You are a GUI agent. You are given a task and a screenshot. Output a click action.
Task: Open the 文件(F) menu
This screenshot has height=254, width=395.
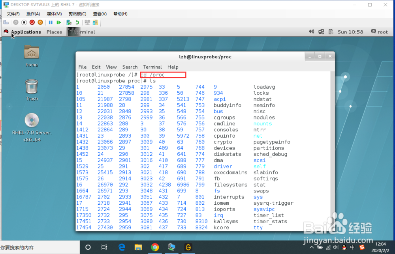click(x=13, y=14)
